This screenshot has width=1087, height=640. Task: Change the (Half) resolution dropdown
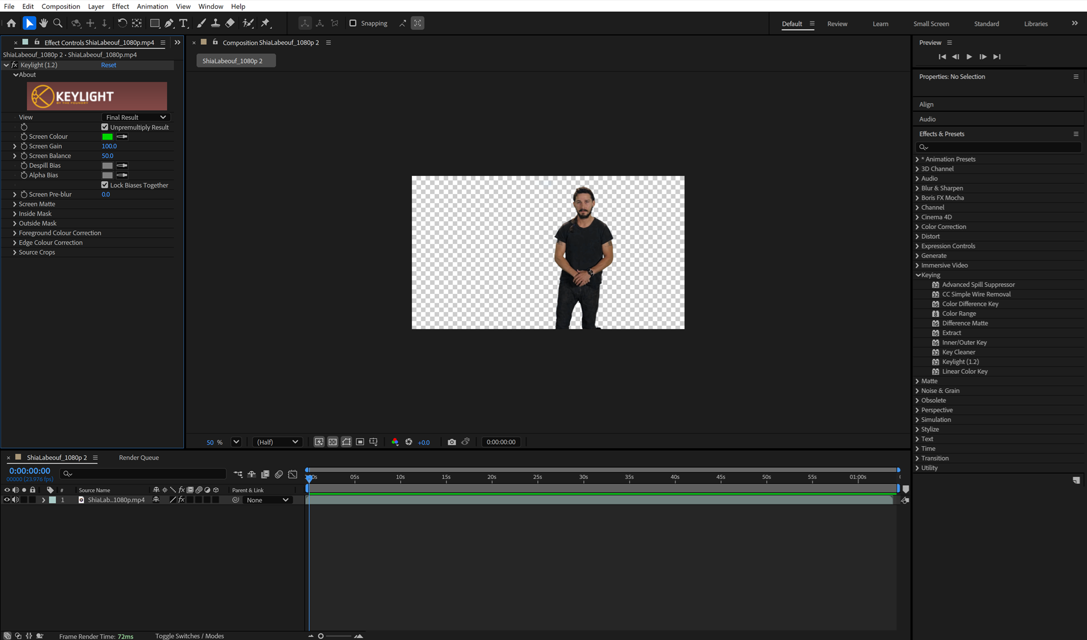pyautogui.click(x=277, y=441)
